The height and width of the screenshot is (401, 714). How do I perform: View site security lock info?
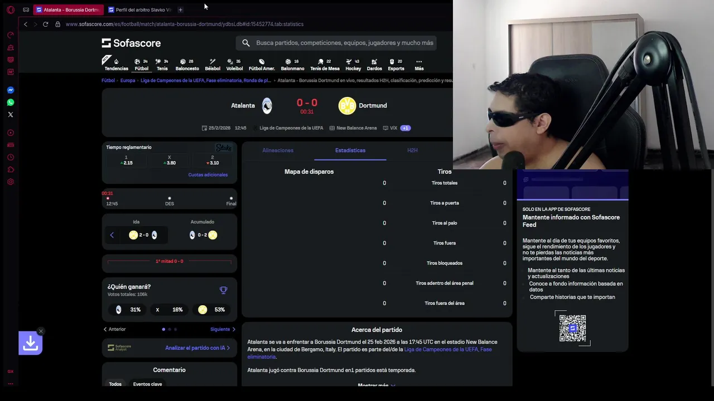(57, 24)
